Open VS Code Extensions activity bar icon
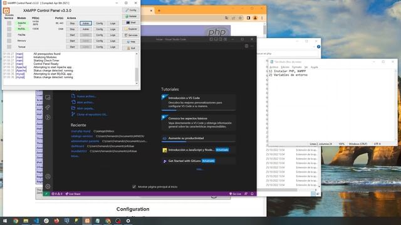401x225 pixels. [48, 97]
